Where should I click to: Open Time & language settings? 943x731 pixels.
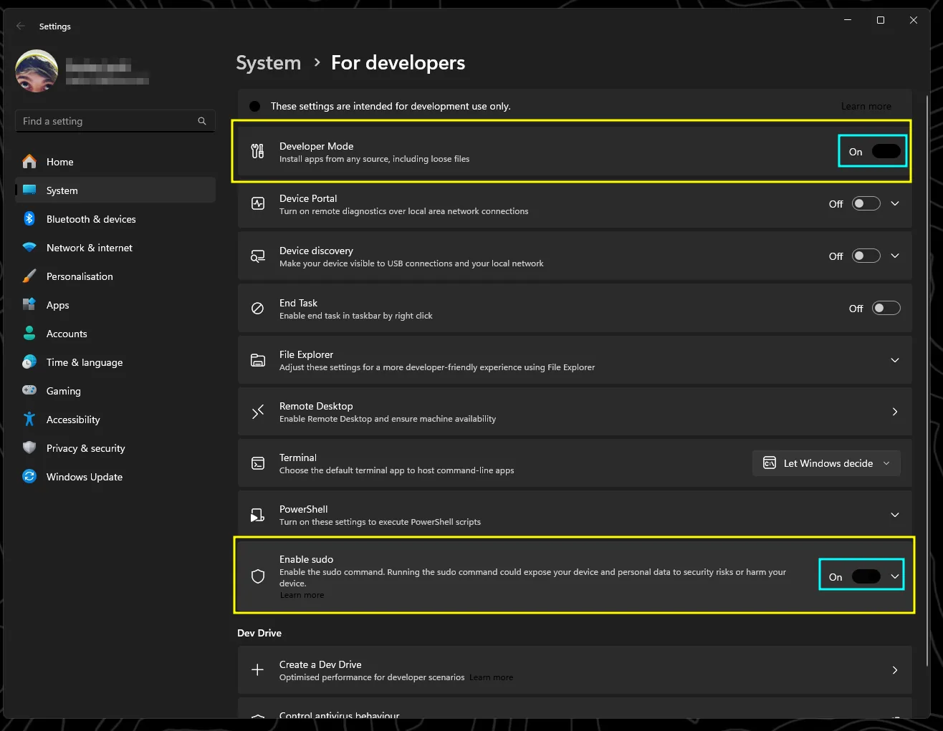coord(115,362)
